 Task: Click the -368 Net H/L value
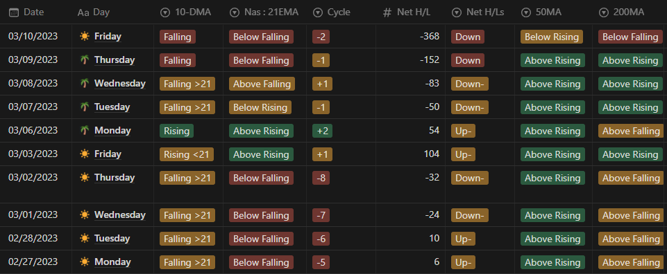(x=429, y=37)
